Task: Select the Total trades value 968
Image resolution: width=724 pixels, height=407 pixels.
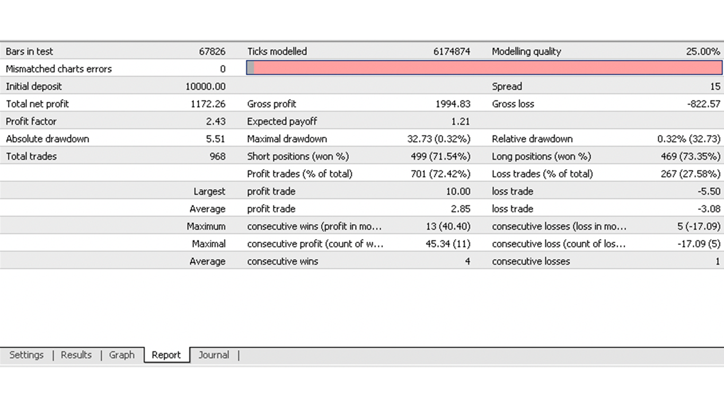Action: pyautogui.click(x=217, y=156)
